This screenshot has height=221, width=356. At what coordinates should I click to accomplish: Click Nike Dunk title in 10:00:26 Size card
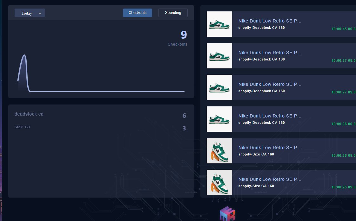coord(270,148)
